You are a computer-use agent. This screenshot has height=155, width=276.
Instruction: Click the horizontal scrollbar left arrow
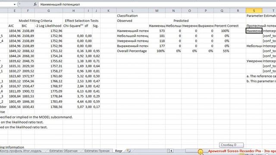pyautogui.click(x=171, y=151)
